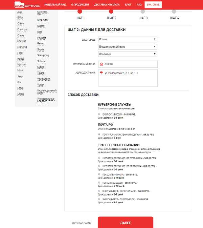Viewport: 203px width, 228px height.
Task: Click the EVA Drive logo
Action: coord(27,5)
